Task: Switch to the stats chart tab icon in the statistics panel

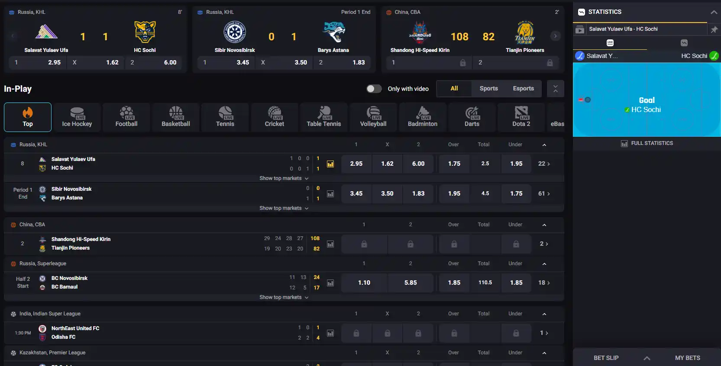Action: [x=684, y=42]
